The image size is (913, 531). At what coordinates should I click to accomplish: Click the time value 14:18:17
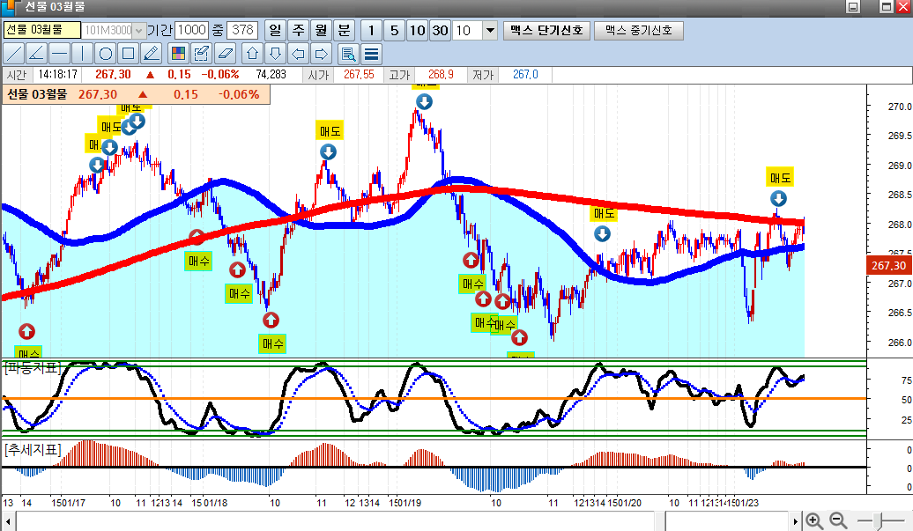(x=57, y=75)
